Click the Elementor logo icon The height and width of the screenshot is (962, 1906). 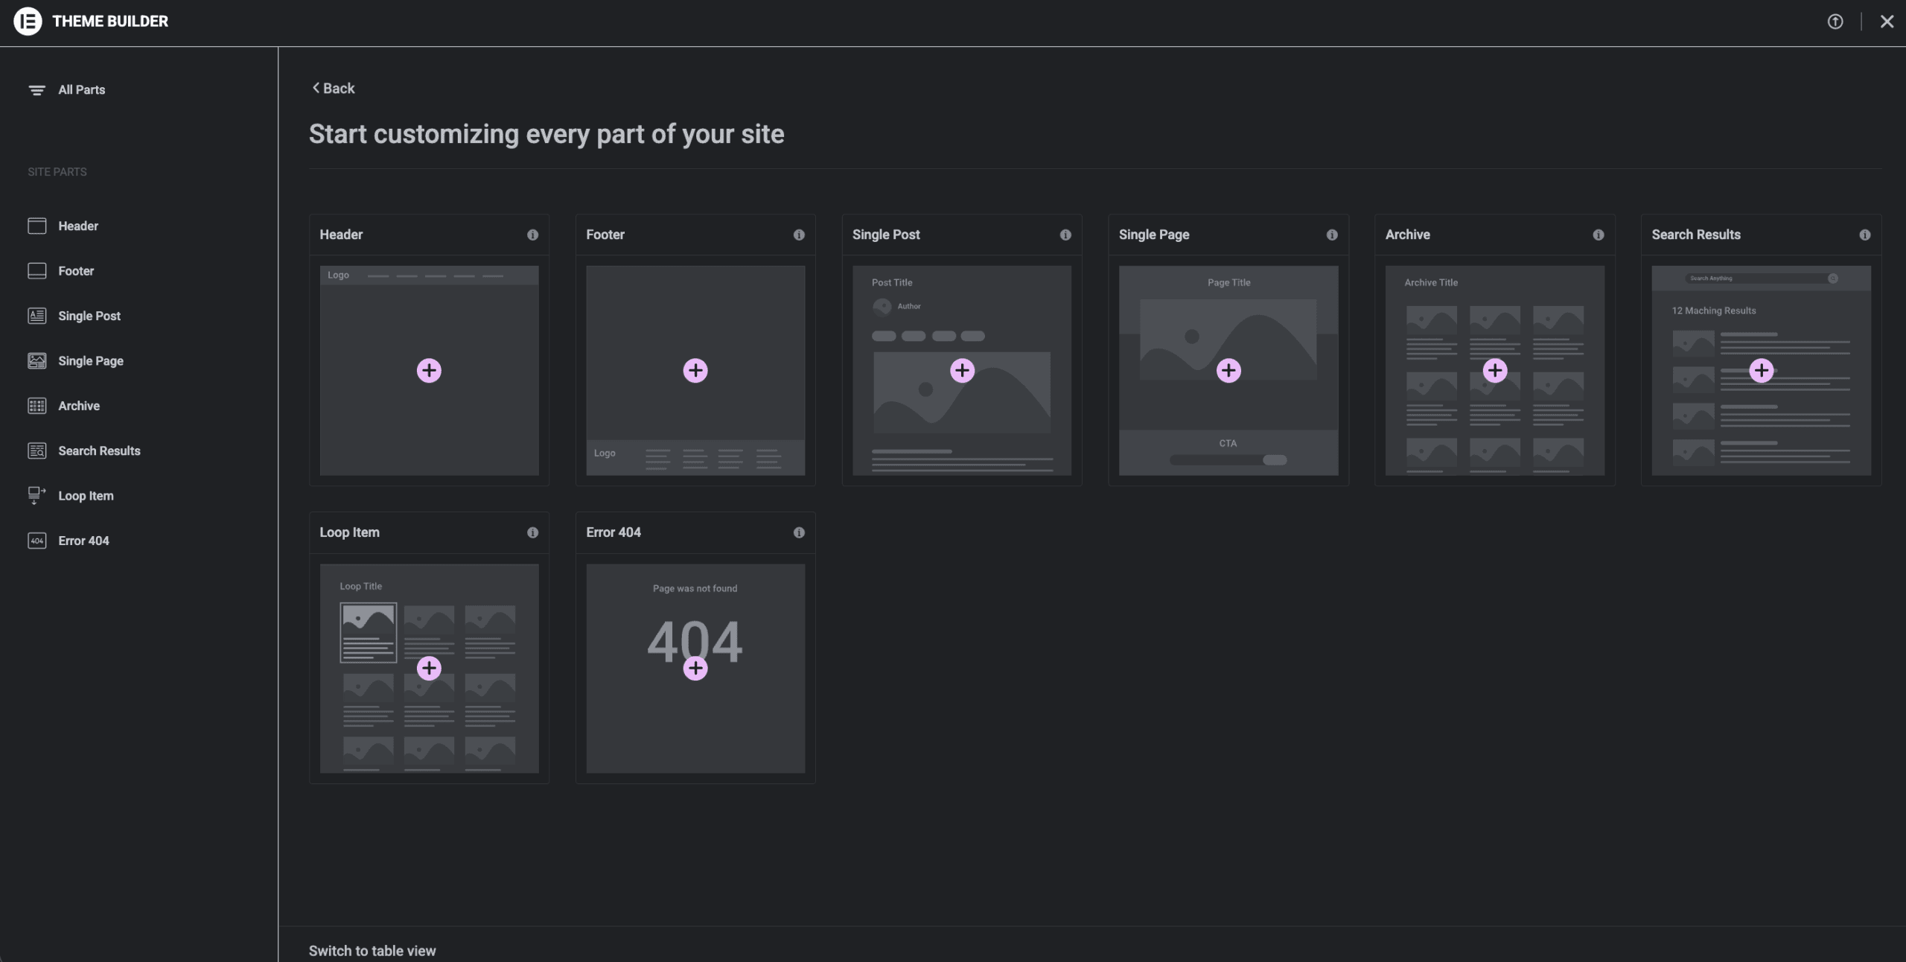[28, 21]
